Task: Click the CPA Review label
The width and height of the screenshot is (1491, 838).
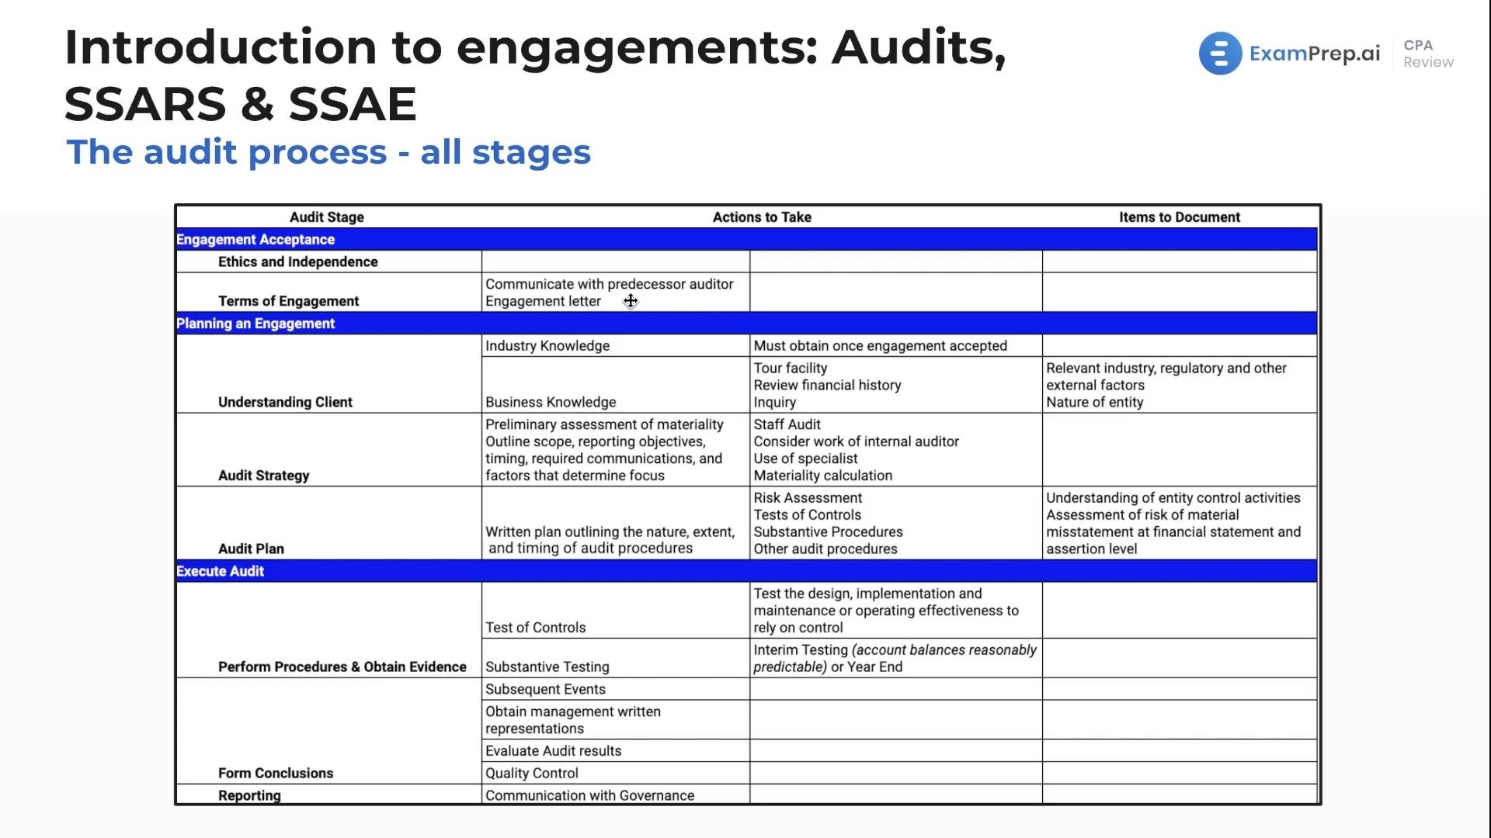Action: 1428,54
